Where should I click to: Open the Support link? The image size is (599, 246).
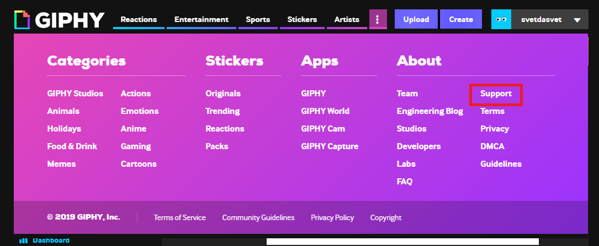[x=496, y=94]
